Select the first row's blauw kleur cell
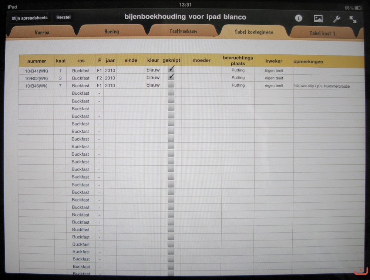This screenshot has height=280, width=370. click(x=153, y=70)
